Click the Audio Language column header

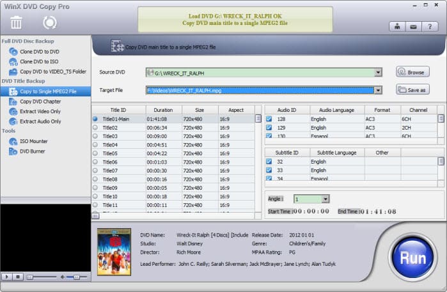tap(336, 110)
